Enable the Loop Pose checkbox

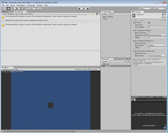coord(149,25)
